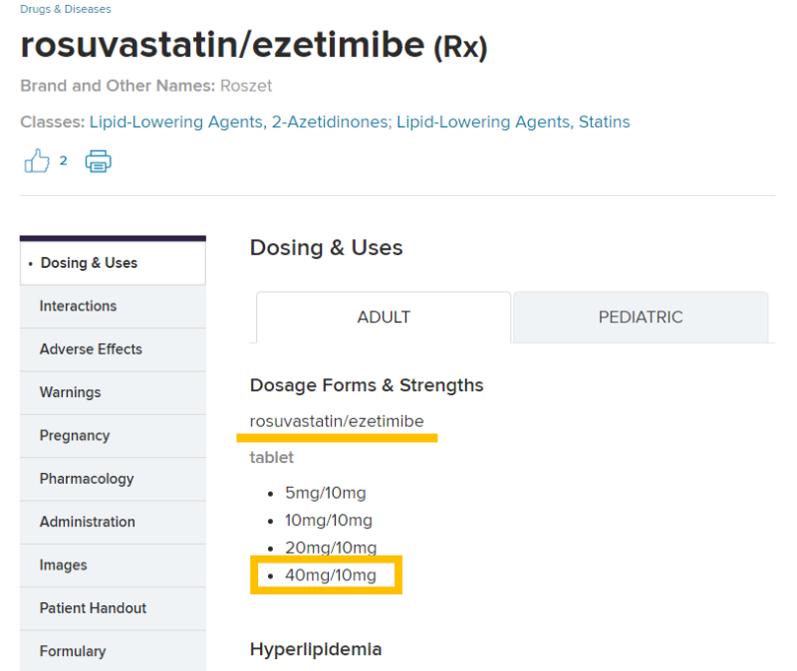Click the thumbs-up like icon
Screen dimensions: 797x671
click(37, 161)
